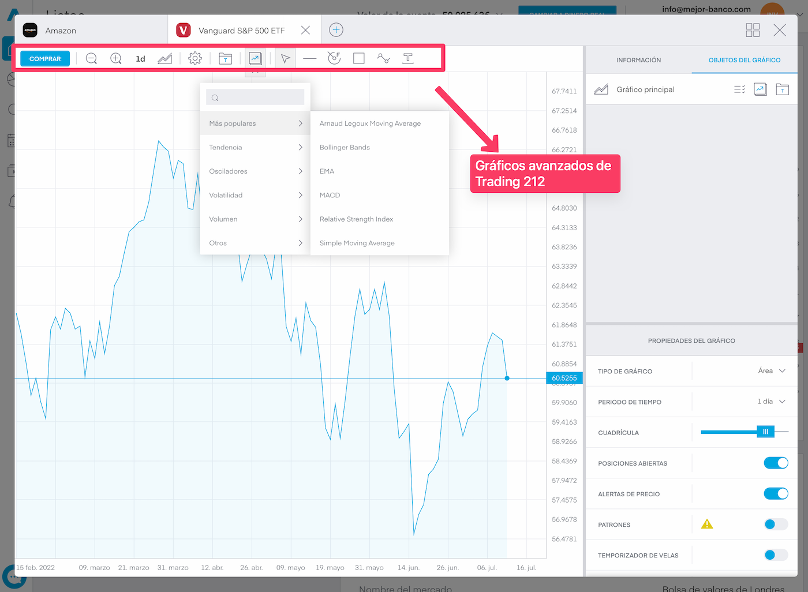This screenshot has height=592, width=808.
Task: Expand the Tendencia category
Action: tap(255, 148)
